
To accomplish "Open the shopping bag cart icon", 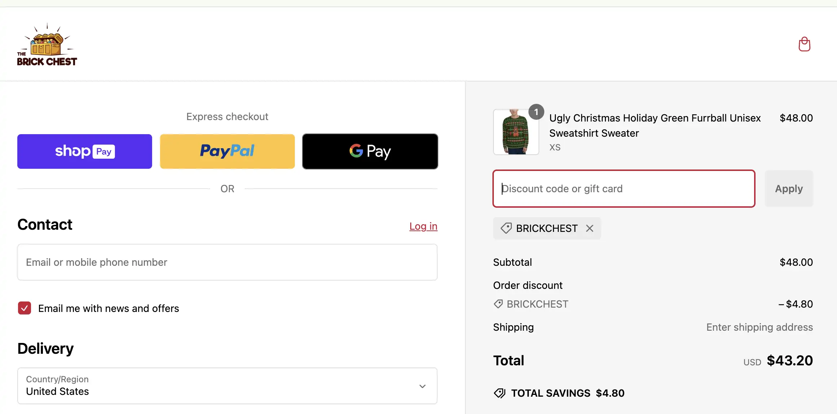I will click(804, 44).
